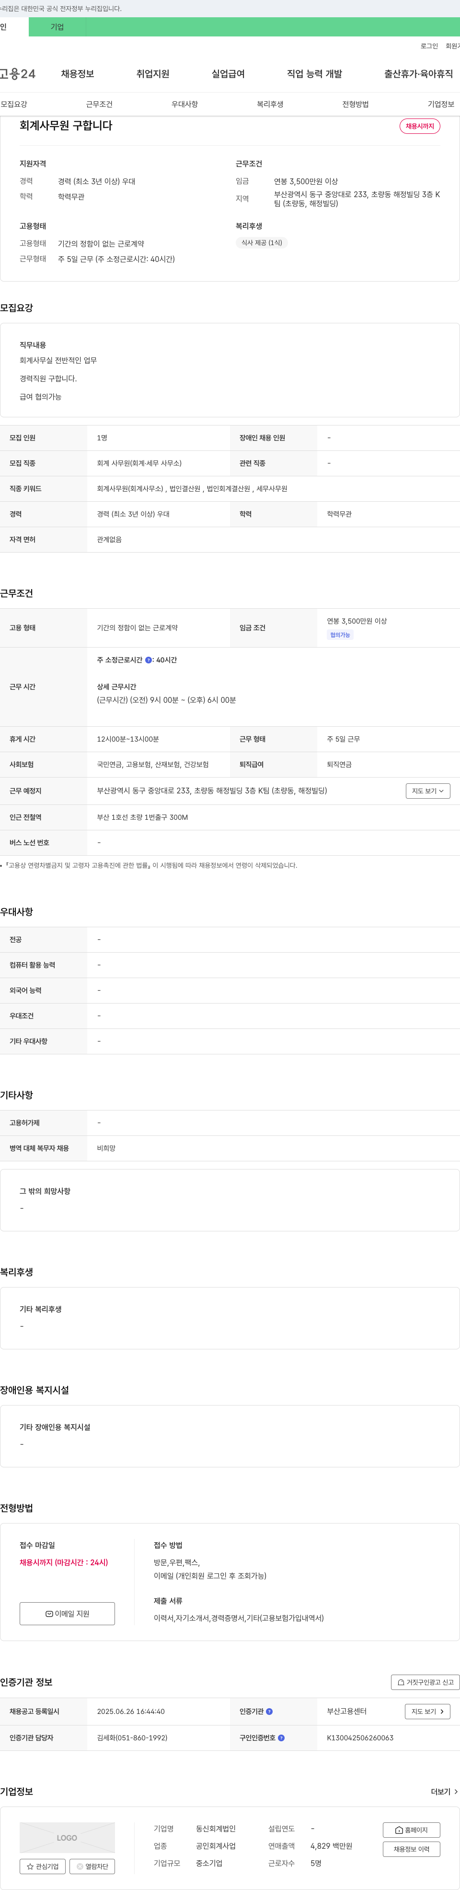Click the 채용시까지 badge

pyautogui.click(x=420, y=126)
